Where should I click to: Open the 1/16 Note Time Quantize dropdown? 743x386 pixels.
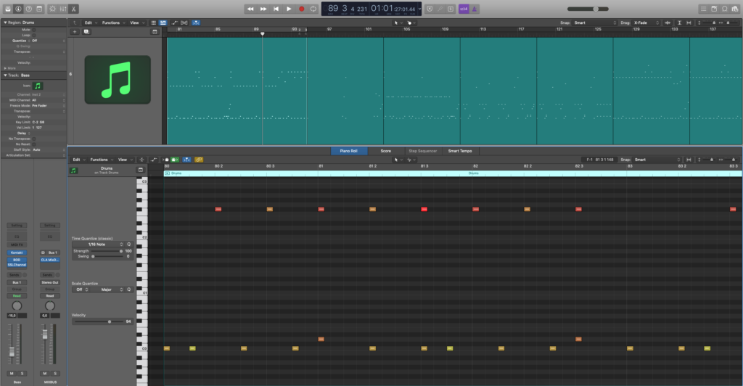[x=98, y=245]
